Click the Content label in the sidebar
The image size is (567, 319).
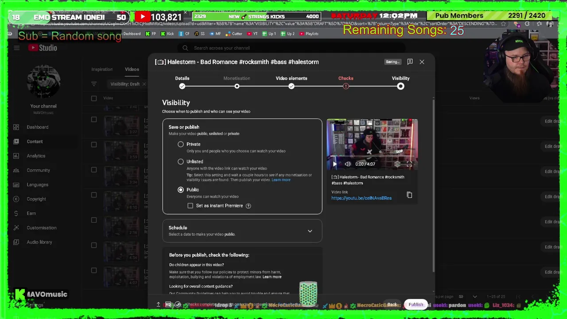35,141
